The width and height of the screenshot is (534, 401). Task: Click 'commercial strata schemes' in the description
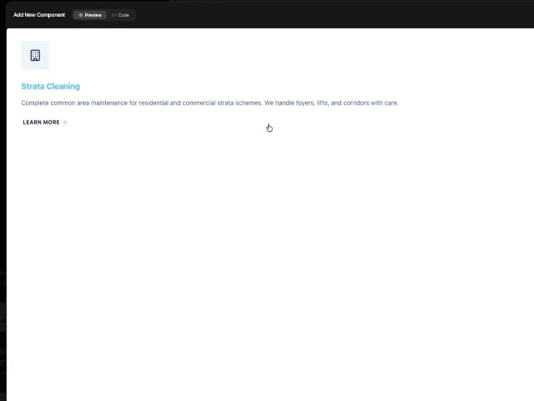pyautogui.click(x=222, y=103)
